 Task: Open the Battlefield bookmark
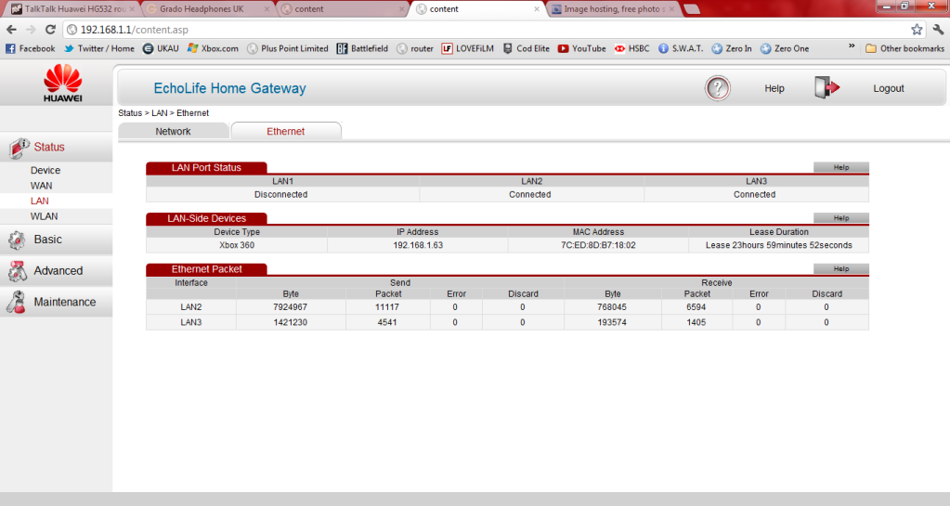point(362,48)
